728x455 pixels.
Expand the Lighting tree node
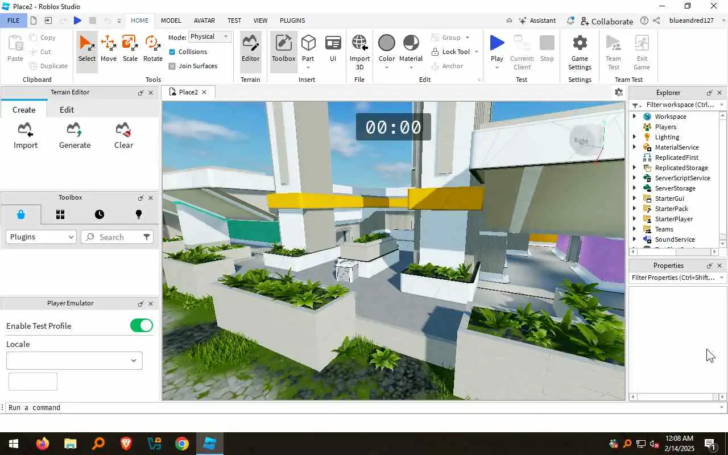coord(634,137)
